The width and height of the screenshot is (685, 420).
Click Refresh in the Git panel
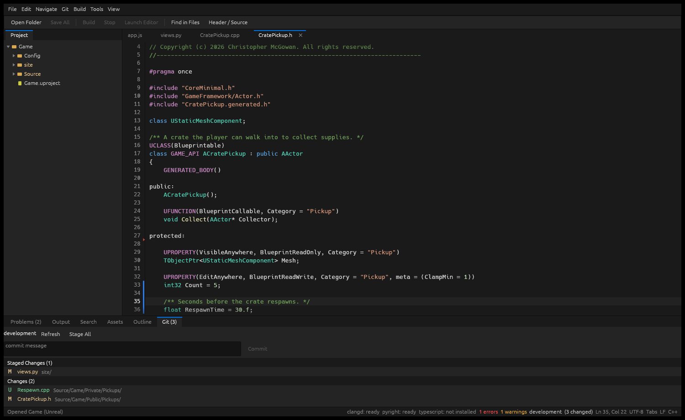tap(51, 334)
